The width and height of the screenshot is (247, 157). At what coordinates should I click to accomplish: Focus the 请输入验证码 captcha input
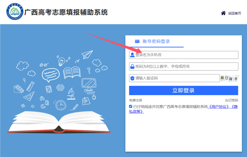click(x=174, y=78)
